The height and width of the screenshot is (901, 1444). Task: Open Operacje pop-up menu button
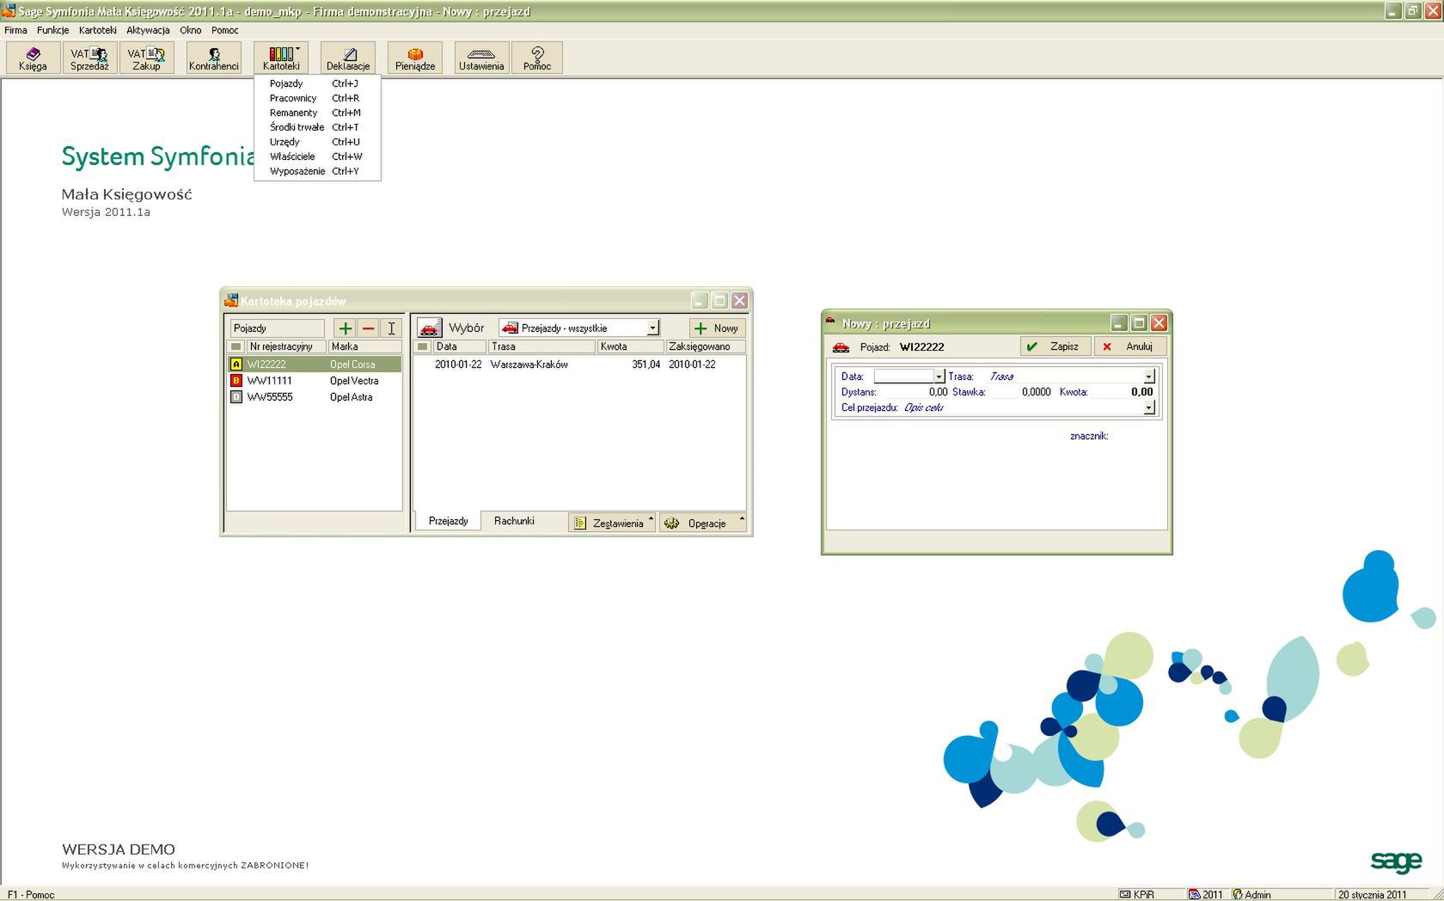pyautogui.click(x=703, y=523)
